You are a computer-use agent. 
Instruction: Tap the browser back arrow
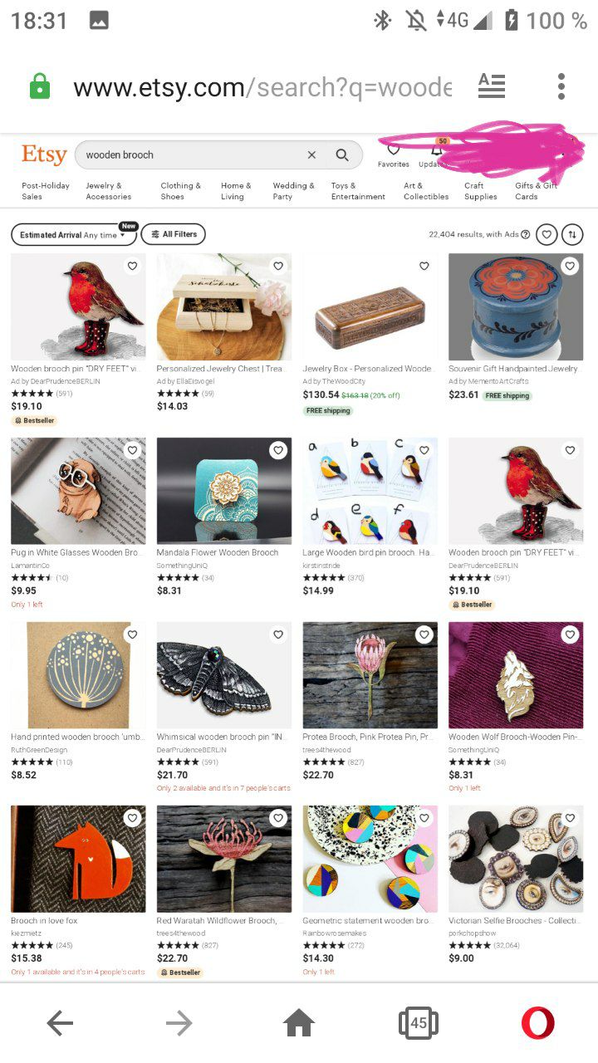coord(60,1023)
